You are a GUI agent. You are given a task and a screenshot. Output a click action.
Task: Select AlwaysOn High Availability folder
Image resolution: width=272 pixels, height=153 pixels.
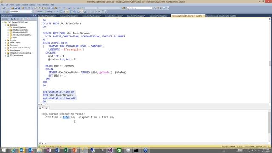pyautogui.click(x=20, y=48)
